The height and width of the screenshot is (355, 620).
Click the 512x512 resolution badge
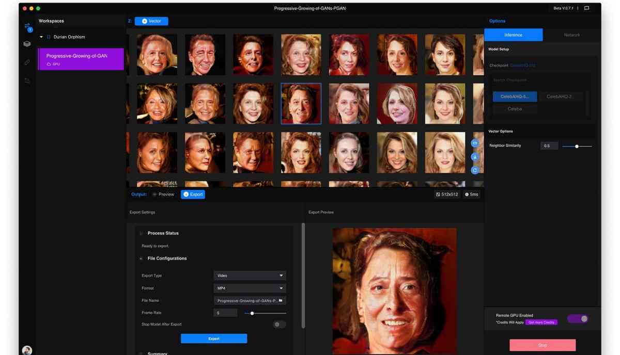pos(447,195)
